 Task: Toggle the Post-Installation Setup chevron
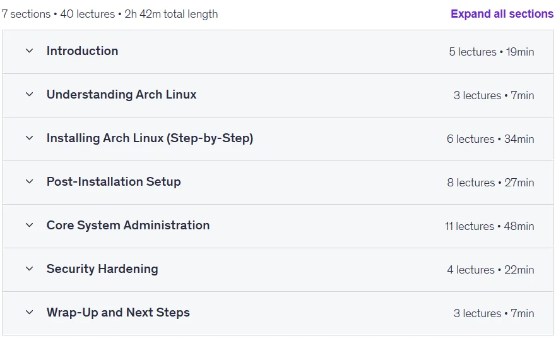[30, 181]
